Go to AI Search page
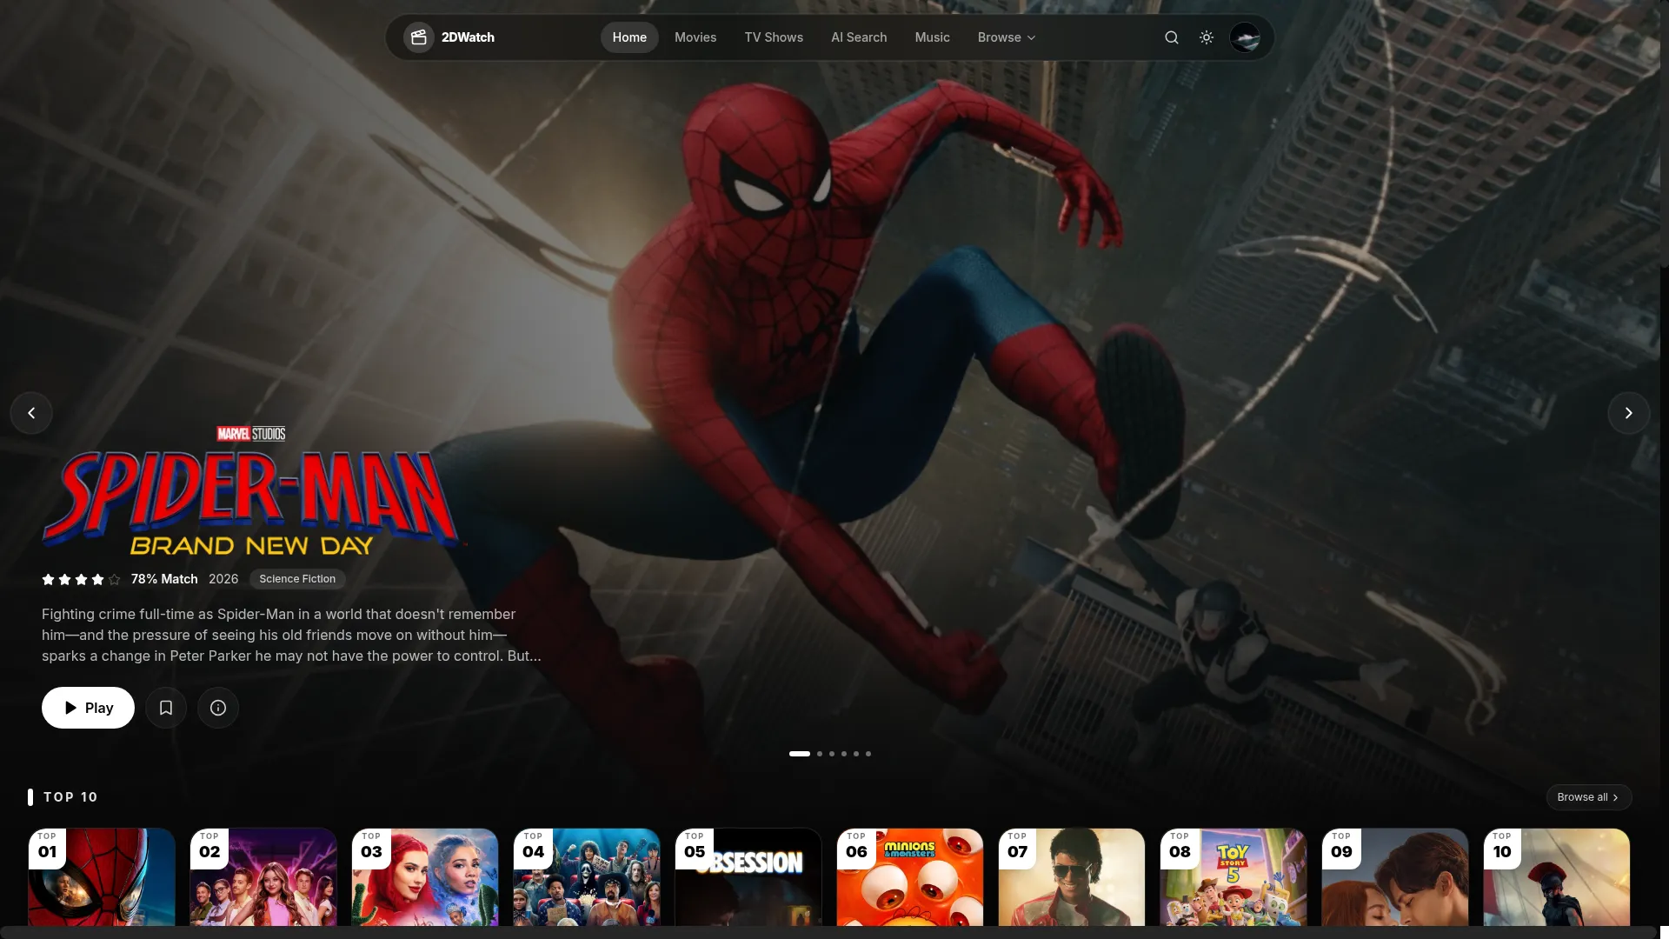The image size is (1669, 939). (x=859, y=37)
